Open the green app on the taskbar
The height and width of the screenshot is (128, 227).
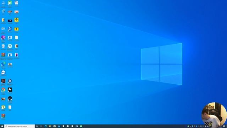(x=81, y=126)
